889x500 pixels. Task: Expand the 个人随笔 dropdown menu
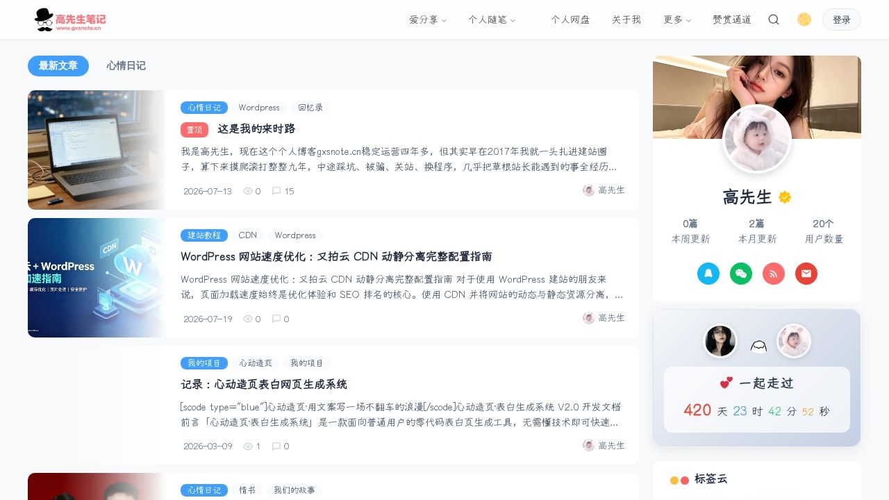point(492,19)
